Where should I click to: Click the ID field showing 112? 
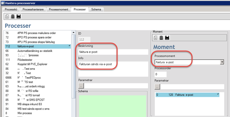(x=84, y=40)
